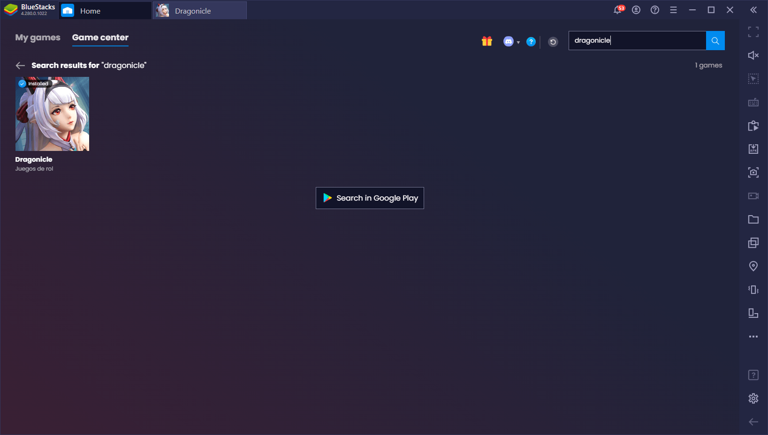
Task: Click the refresh circular arrow icon
Action: (x=553, y=42)
